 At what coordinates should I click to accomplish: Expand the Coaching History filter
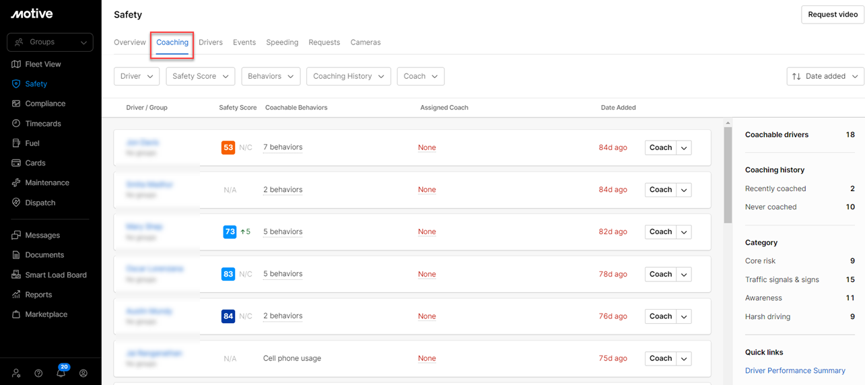pos(348,76)
